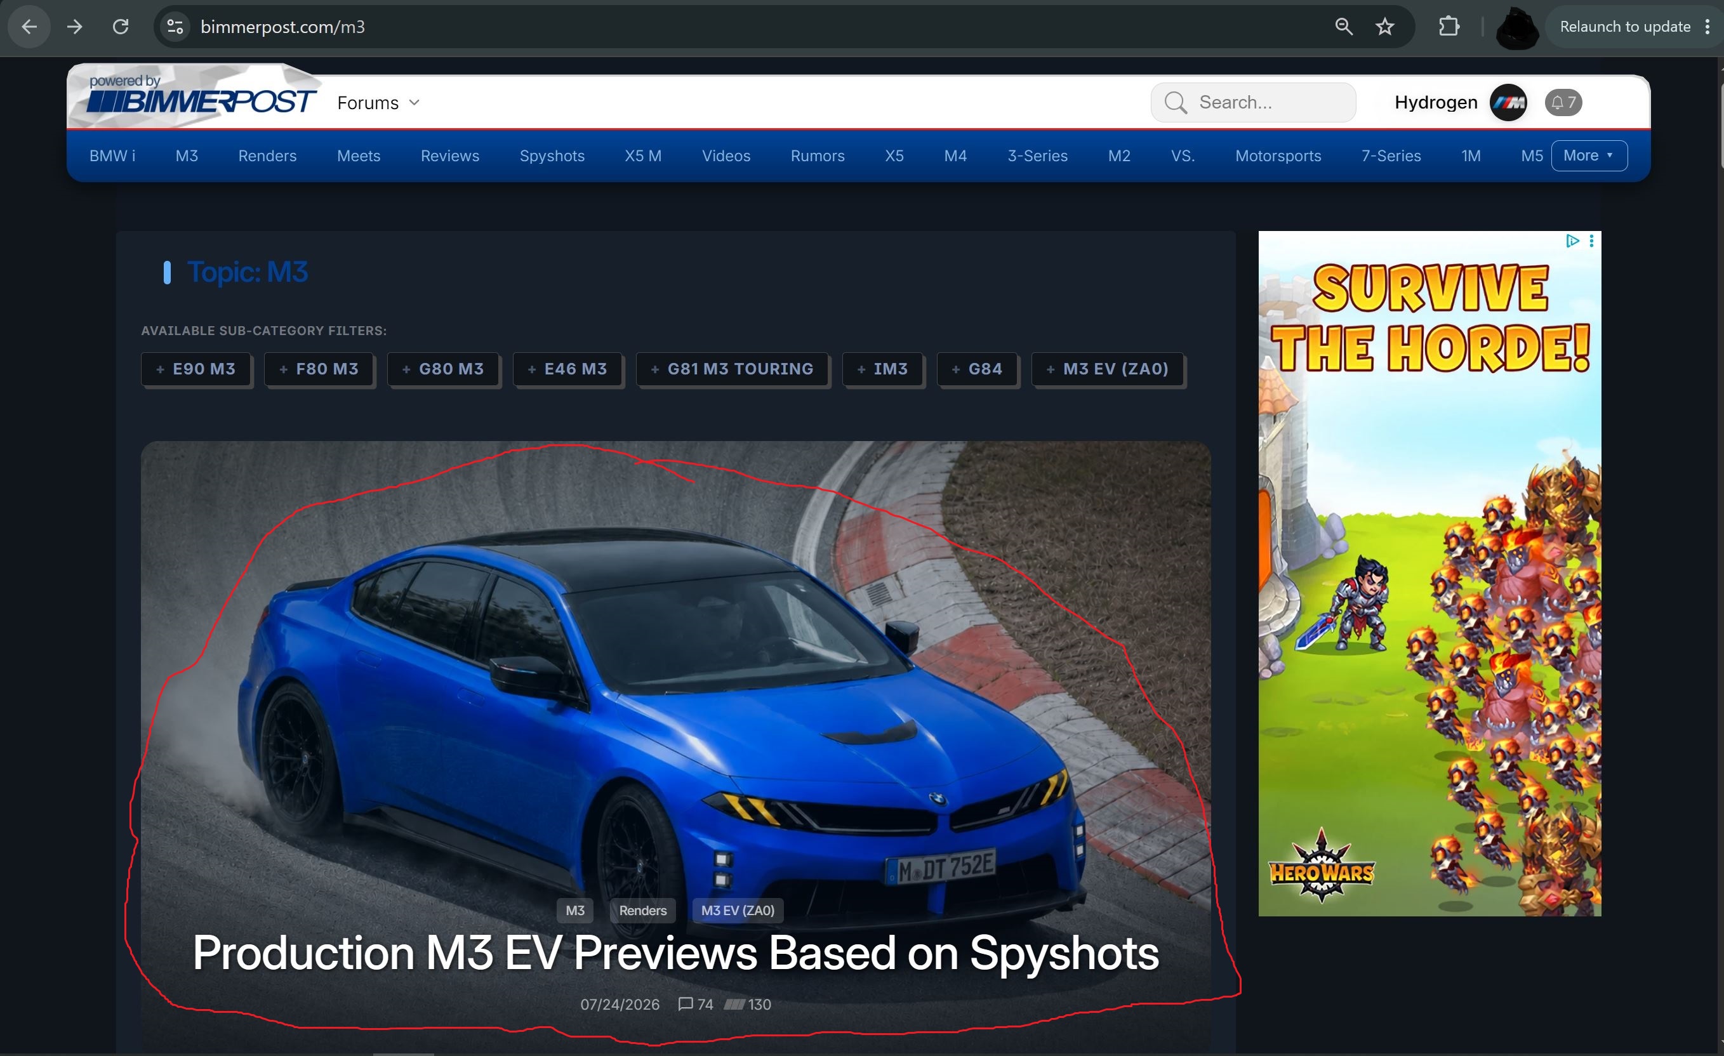Click the Bimmerpost logo
Image resolution: width=1724 pixels, height=1056 pixels.
pyautogui.click(x=202, y=96)
